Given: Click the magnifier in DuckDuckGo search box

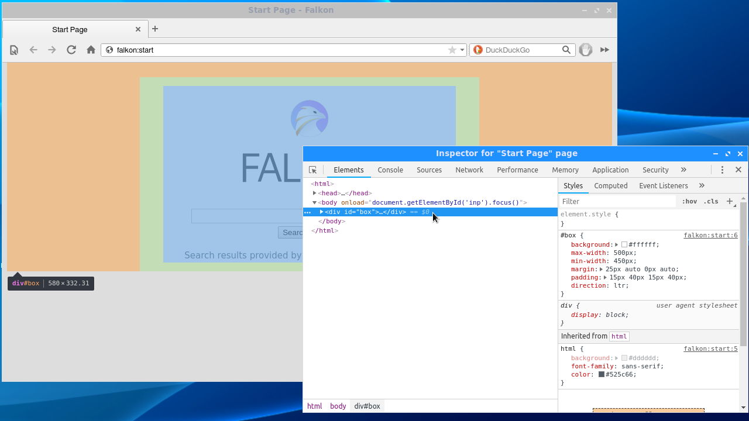Looking at the screenshot, I should coord(566,50).
